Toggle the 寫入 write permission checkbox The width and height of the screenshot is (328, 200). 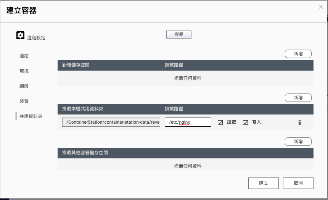click(x=245, y=123)
